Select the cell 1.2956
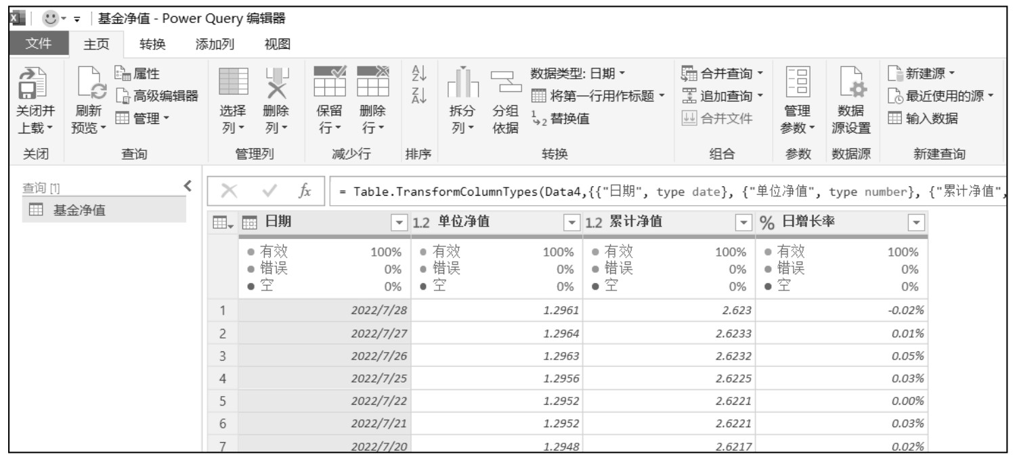 (x=497, y=378)
